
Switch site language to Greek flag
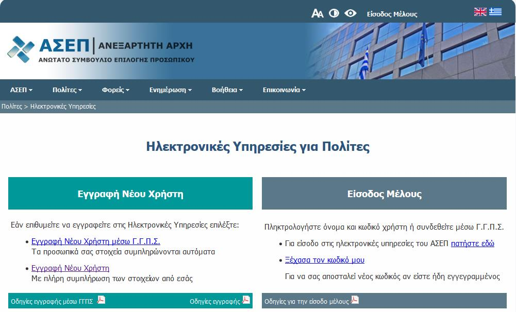click(495, 12)
